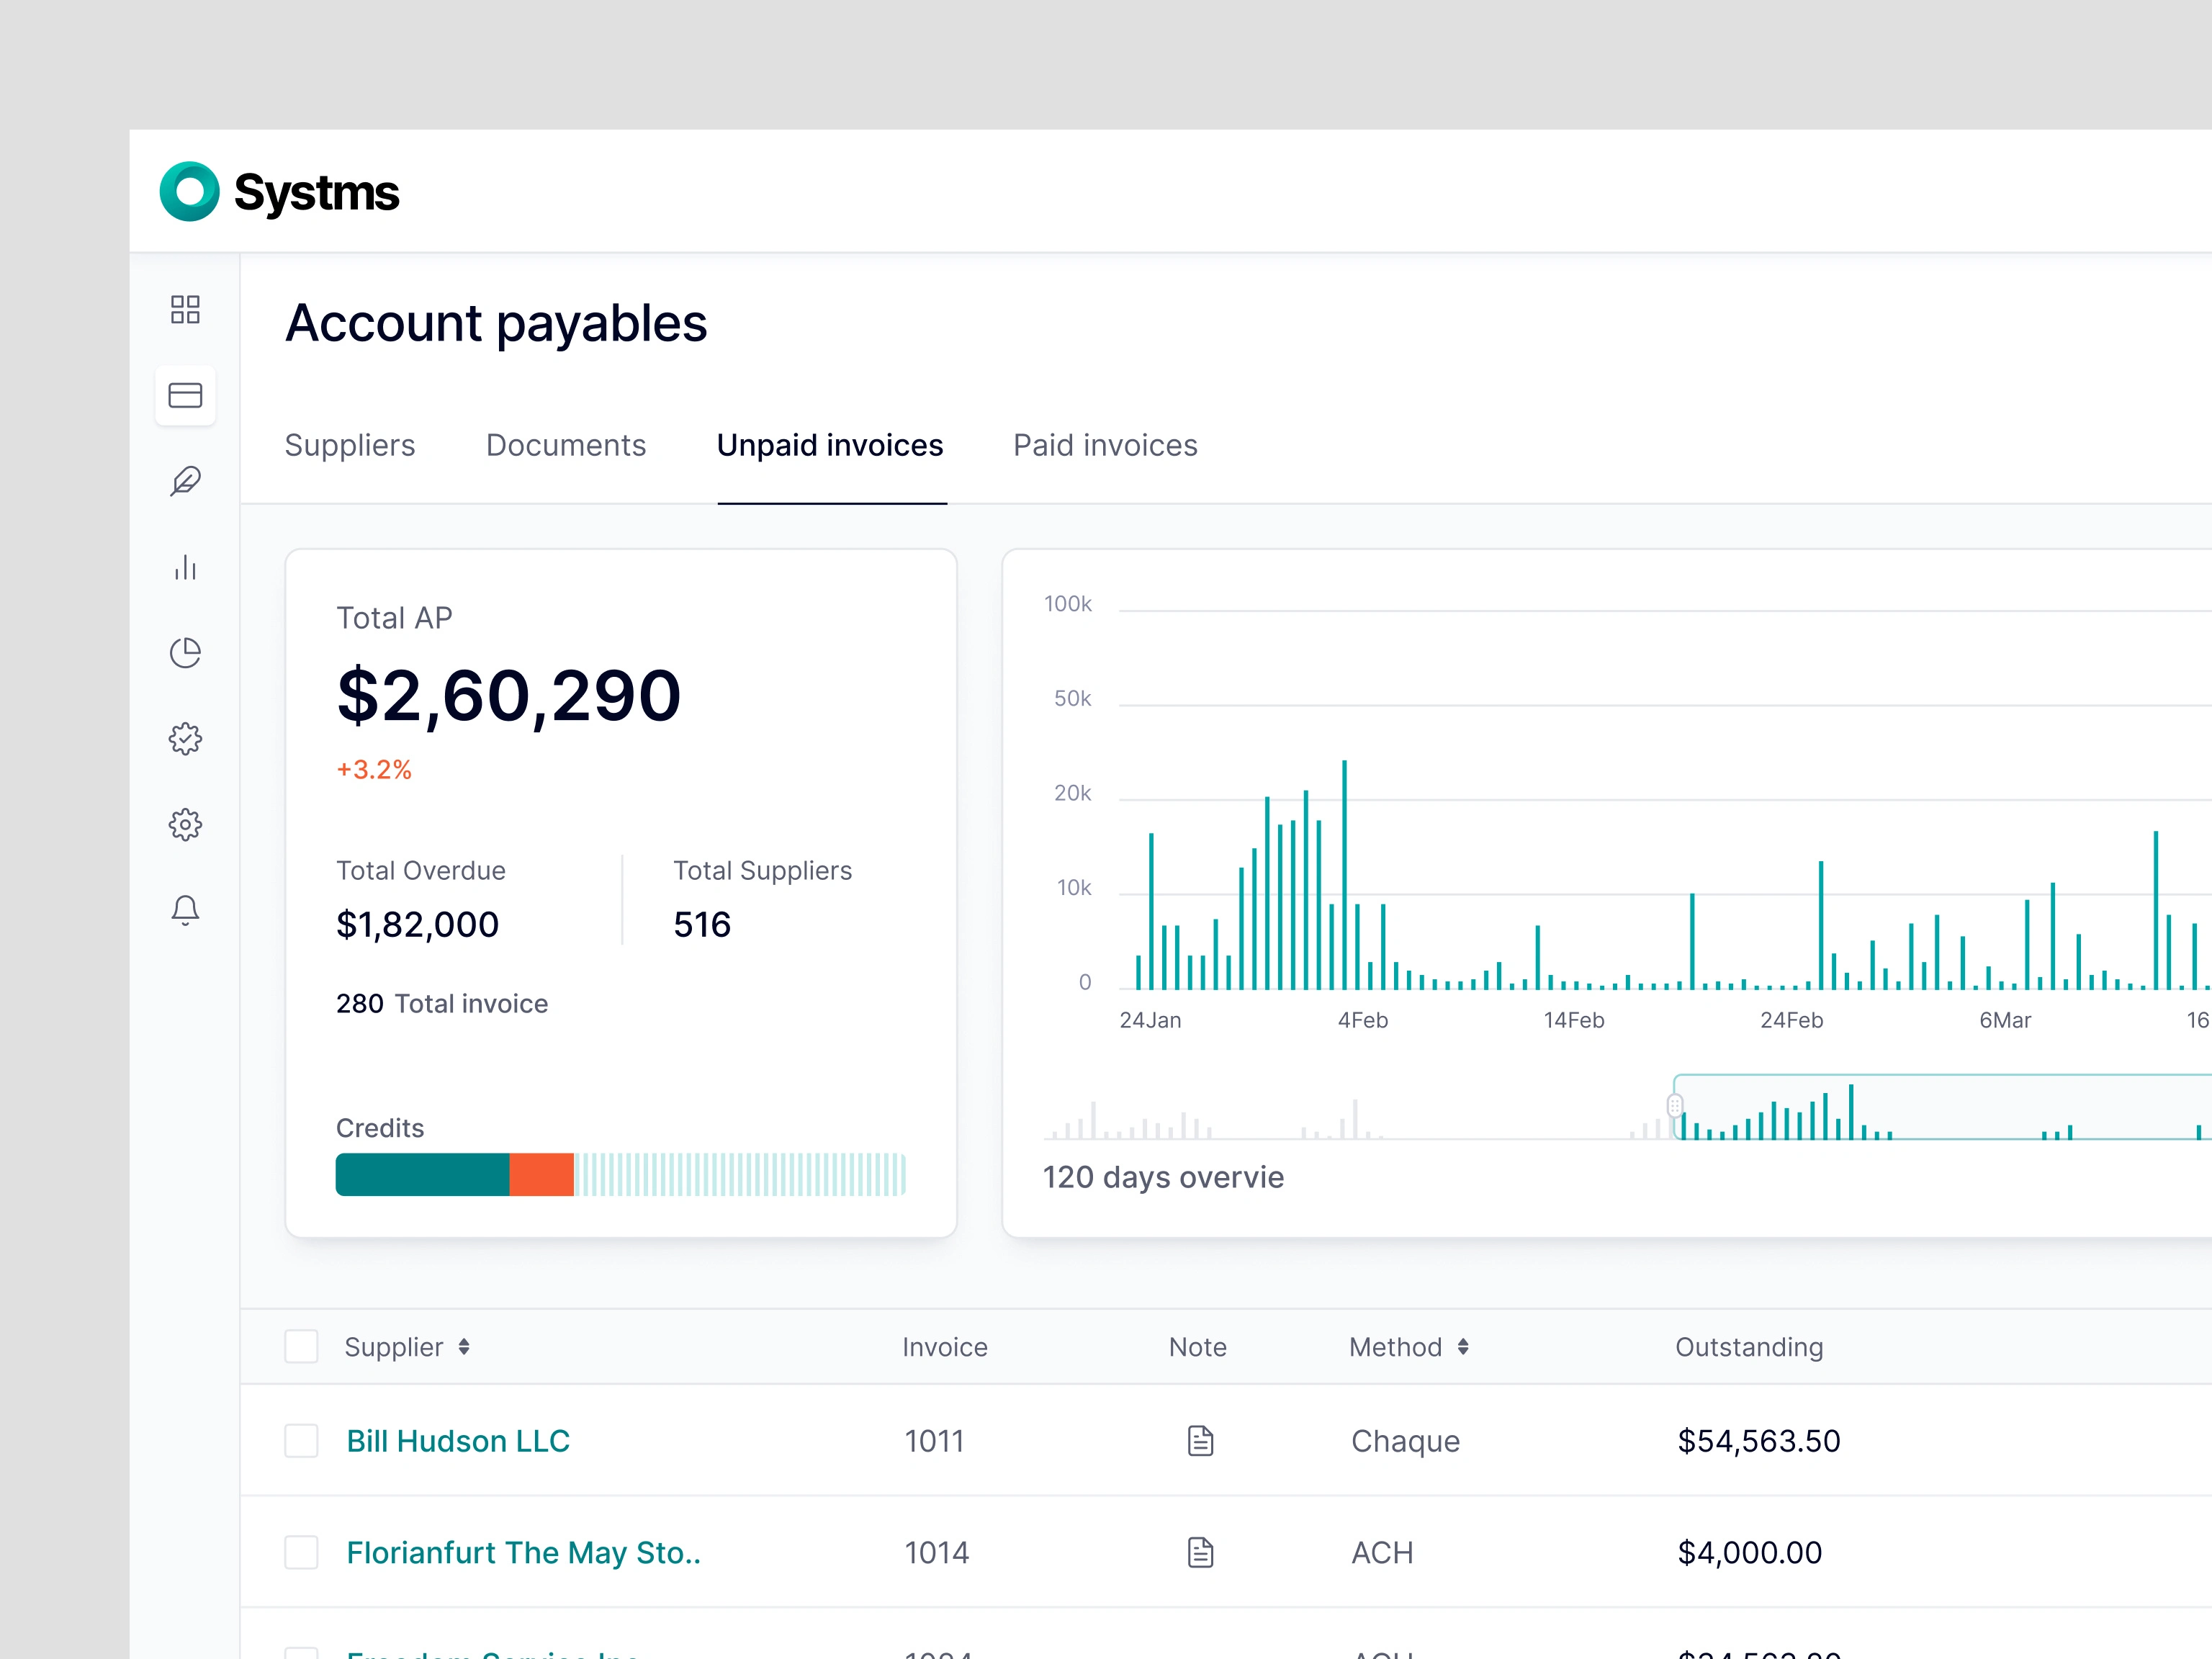This screenshot has height=1659, width=2212.
Task: Toggle the select-all checkbox in table header
Action: [301, 1347]
